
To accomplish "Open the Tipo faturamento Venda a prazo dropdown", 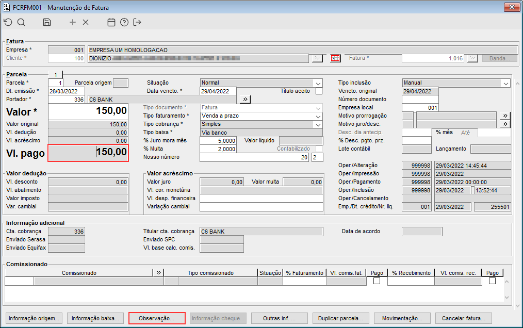I will pos(318,116).
